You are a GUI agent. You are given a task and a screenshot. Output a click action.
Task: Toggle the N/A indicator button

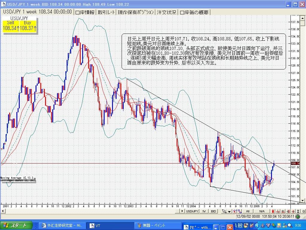[x=262, y=211]
